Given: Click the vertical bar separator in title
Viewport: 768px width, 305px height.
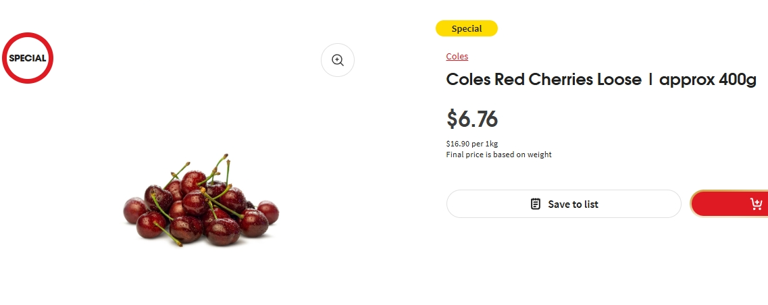Looking at the screenshot, I should pyautogui.click(x=650, y=80).
